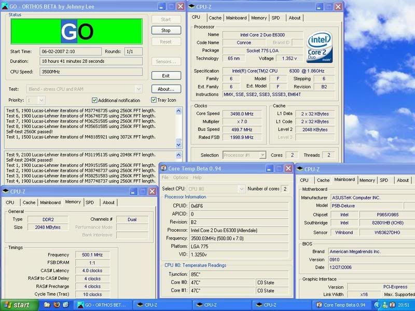Click the FSB:DRAM 1:1 value
Screen dimensions: 415x311
(x=92, y=263)
